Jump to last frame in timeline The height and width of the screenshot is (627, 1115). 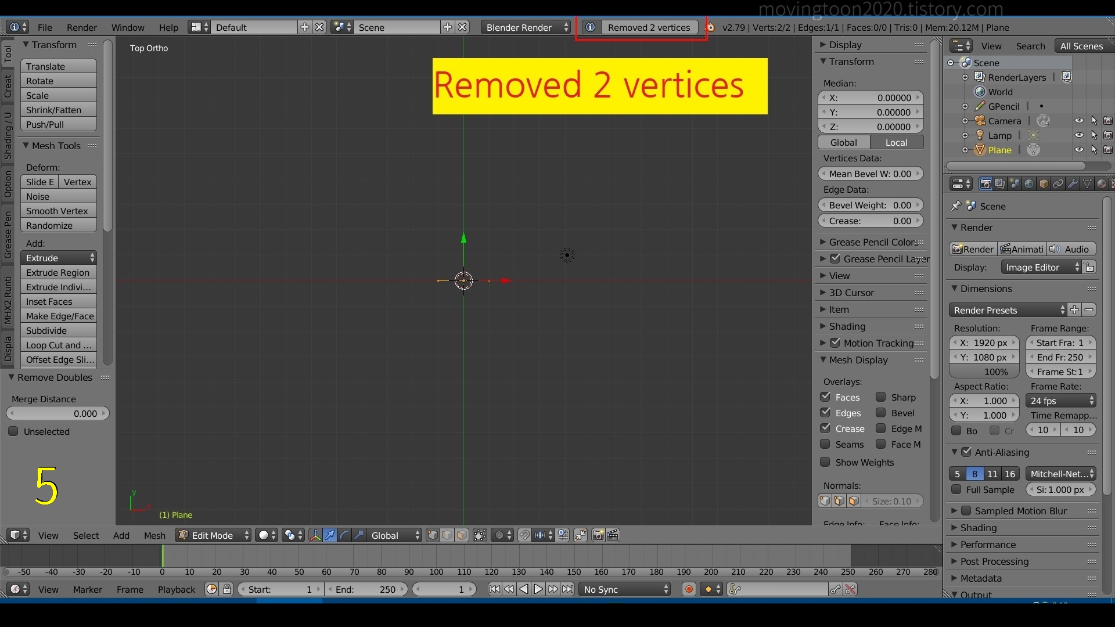point(568,589)
